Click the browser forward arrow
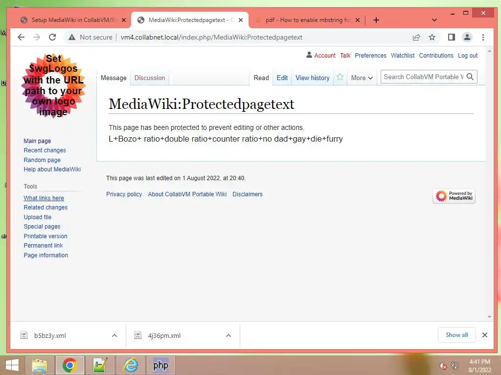 [37, 37]
